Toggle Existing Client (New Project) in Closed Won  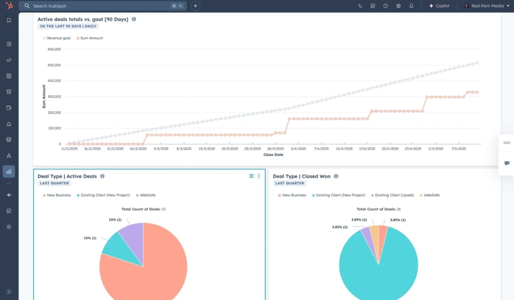pyautogui.click(x=339, y=195)
